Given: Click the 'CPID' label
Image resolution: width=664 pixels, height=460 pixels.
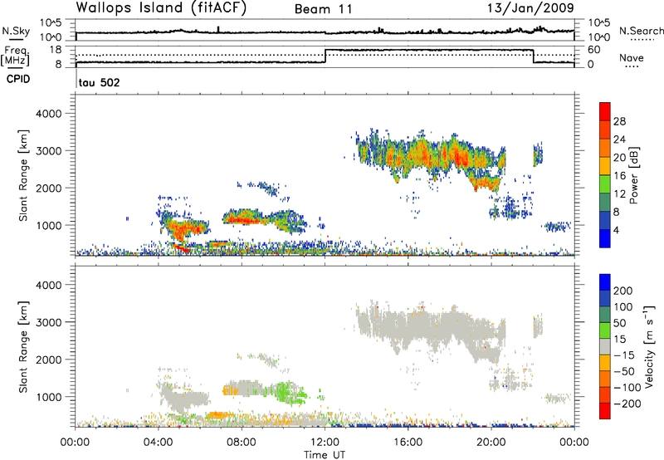Looking at the screenshot, I should pos(18,79).
